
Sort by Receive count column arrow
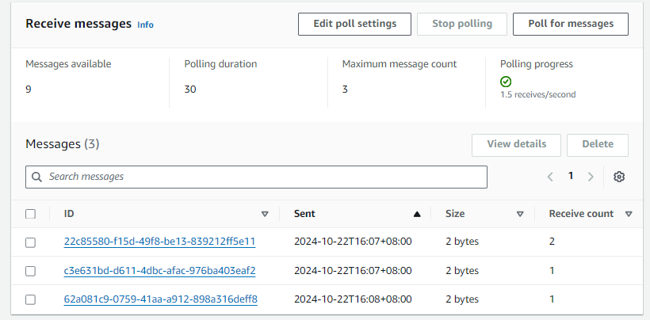(x=628, y=214)
